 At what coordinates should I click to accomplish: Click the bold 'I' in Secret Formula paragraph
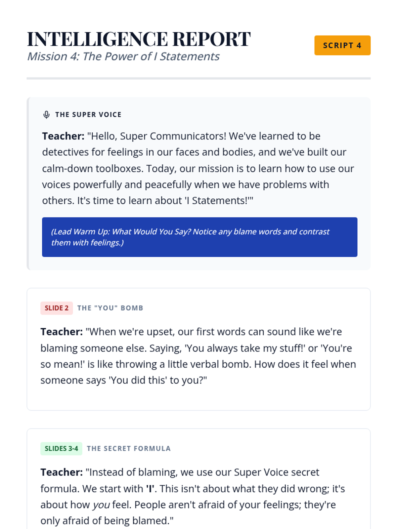[150, 489]
